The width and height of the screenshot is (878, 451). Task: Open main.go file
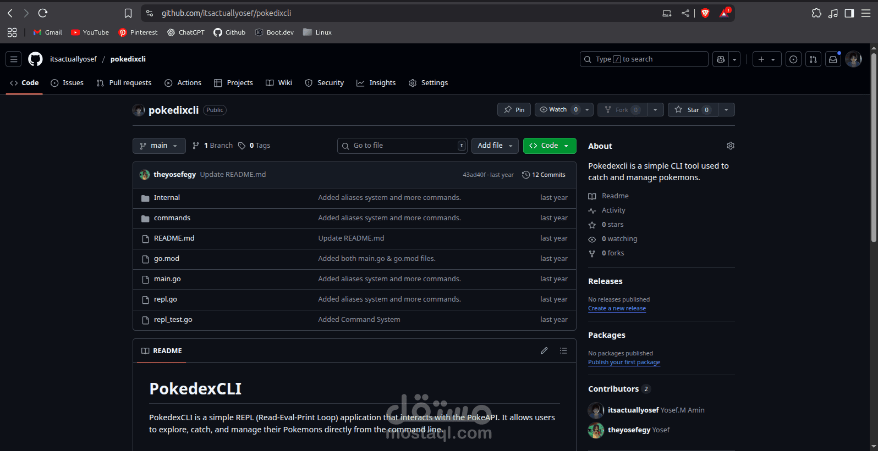[x=167, y=279]
